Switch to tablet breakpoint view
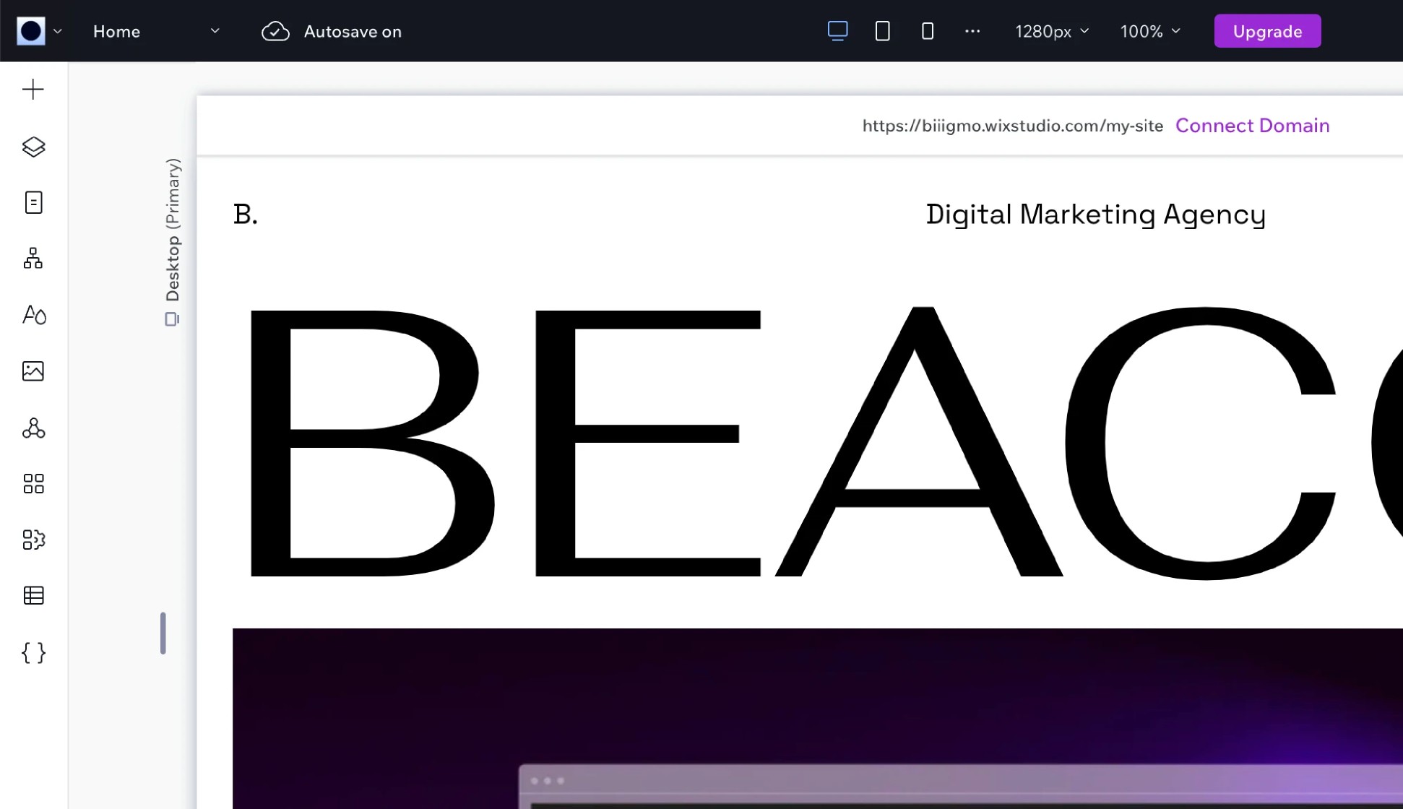 (x=882, y=31)
